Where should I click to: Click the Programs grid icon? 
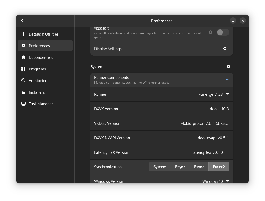pyautogui.click(x=24, y=69)
